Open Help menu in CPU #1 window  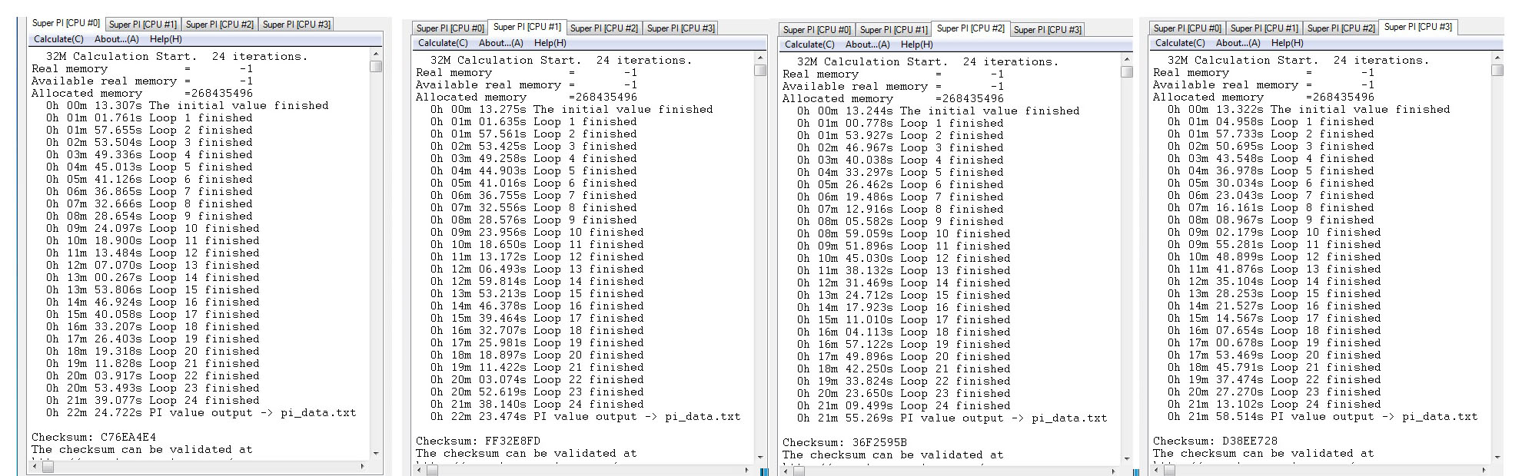pyautogui.click(x=550, y=43)
